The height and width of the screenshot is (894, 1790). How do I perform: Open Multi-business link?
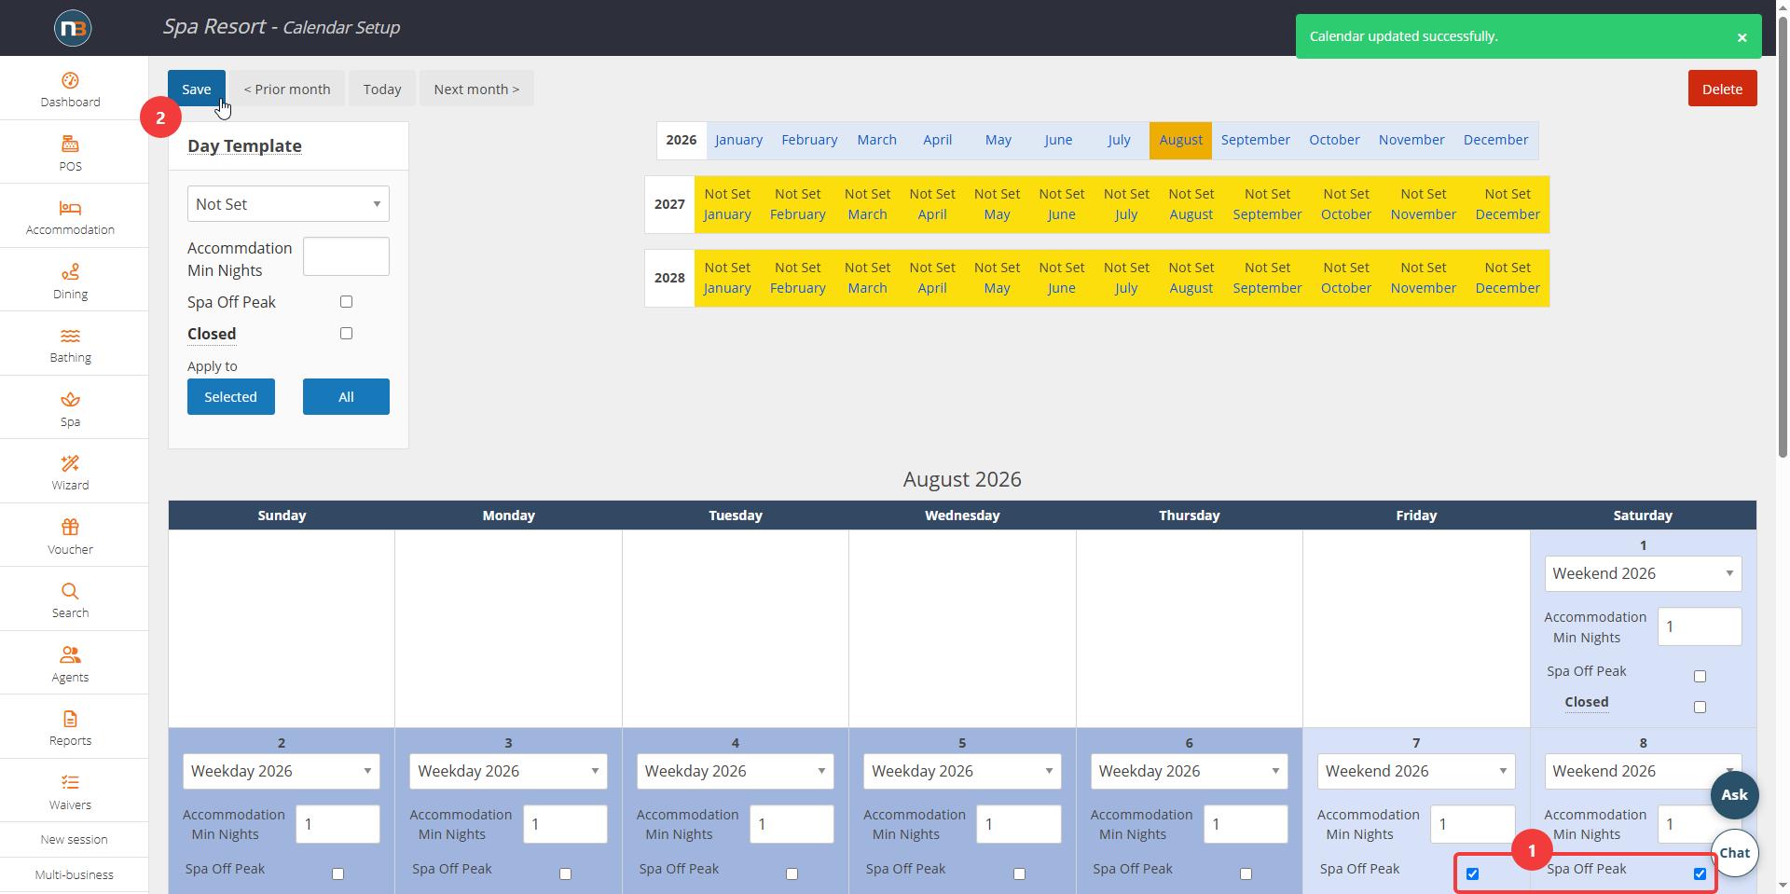[74, 875]
